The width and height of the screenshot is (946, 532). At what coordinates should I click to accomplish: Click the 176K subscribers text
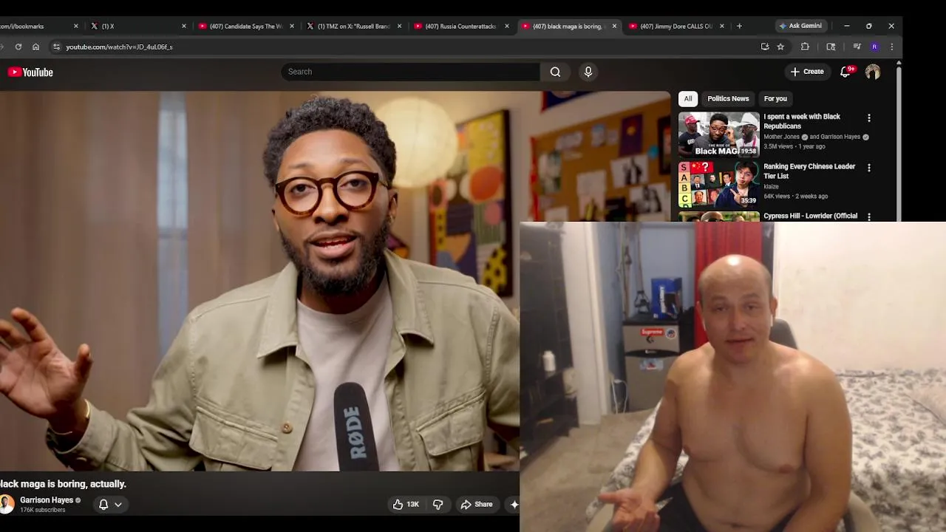tap(43, 510)
